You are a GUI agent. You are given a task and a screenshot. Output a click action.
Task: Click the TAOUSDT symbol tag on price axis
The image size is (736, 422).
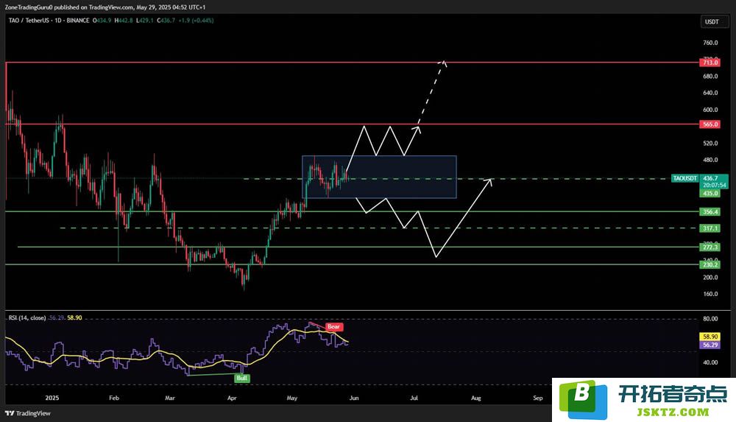pos(684,178)
